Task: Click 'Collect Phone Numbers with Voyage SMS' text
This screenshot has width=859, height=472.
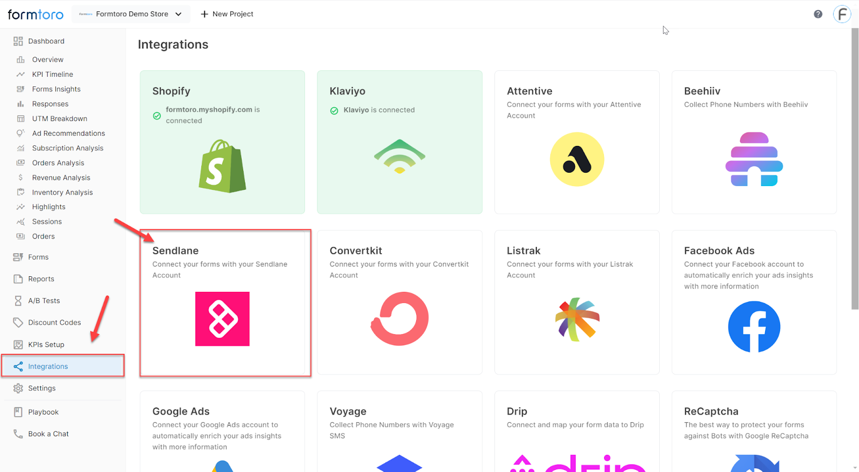Action: (391, 430)
